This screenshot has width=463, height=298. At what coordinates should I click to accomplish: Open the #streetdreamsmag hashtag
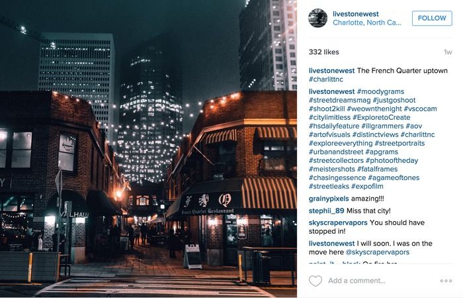click(339, 100)
